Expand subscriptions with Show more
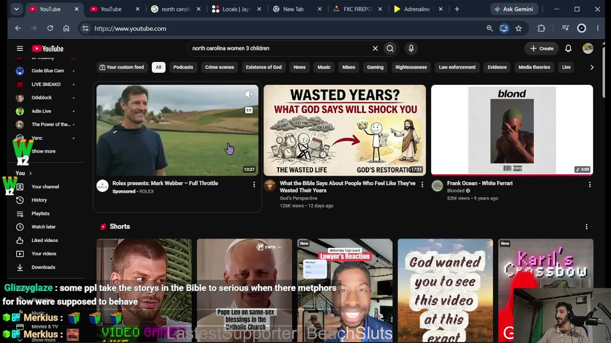This screenshot has width=611, height=343. [43, 151]
